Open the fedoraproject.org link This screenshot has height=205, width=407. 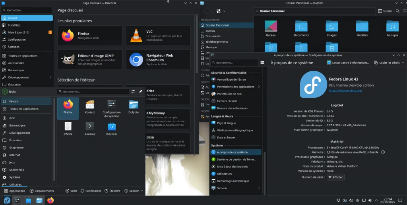(345, 91)
